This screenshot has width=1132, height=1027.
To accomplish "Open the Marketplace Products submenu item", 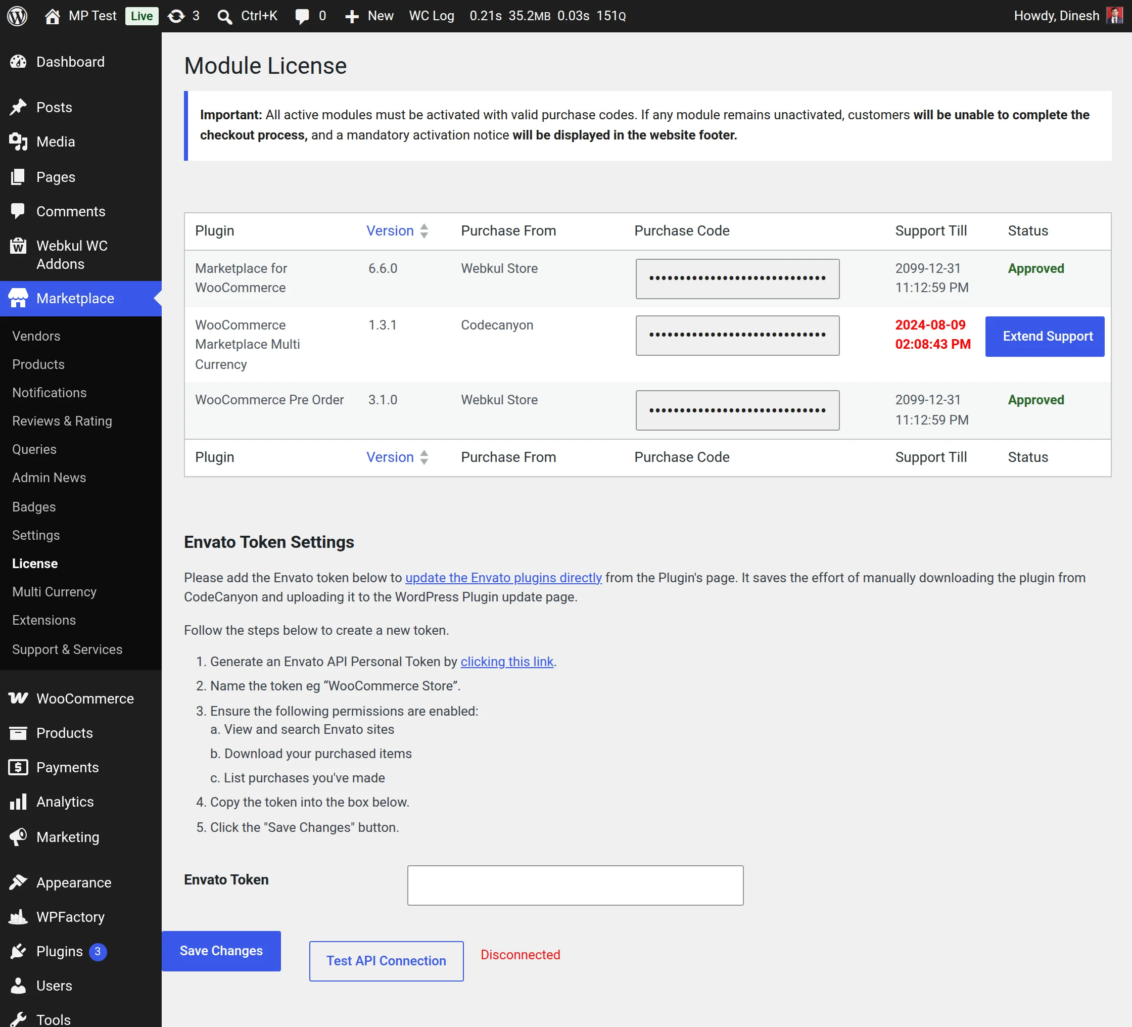I will click(38, 364).
